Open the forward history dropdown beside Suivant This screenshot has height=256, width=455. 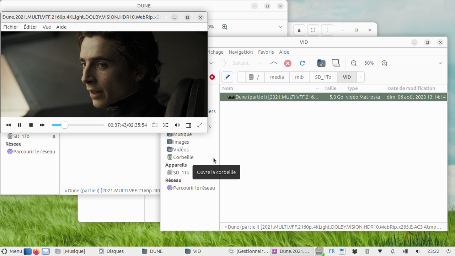(260, 63)
